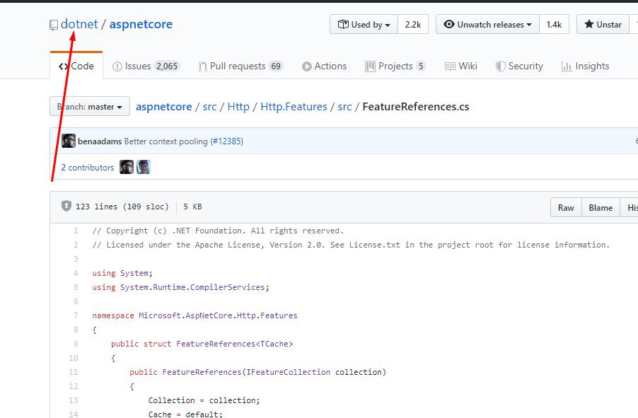This screenshot has width=638, height=418.
Task: Click the first contributor avatar
Action: (x=127, y=167)
